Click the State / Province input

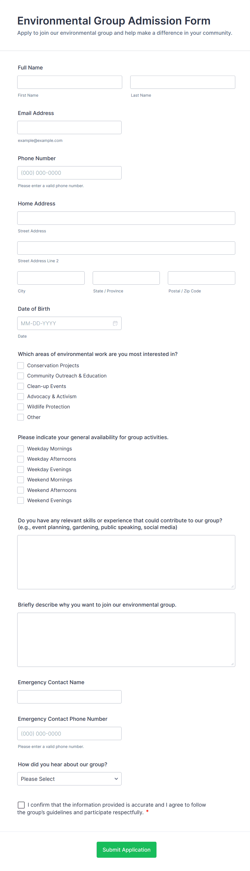[126, 278]
